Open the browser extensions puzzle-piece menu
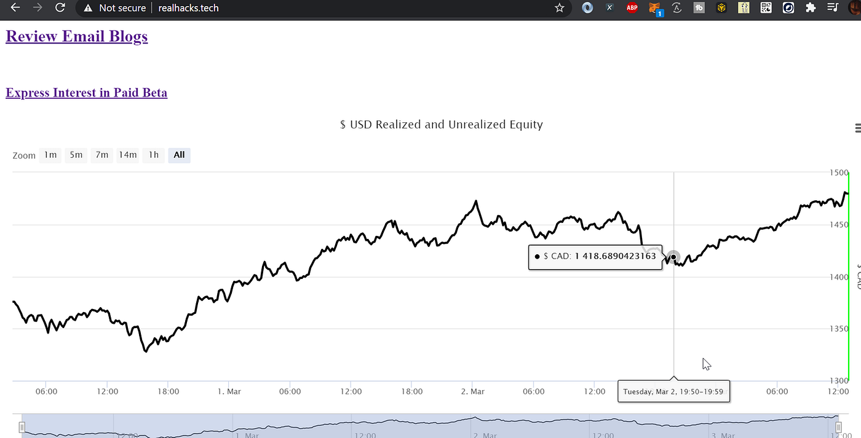 pyautogui.click(x=811, y=8)
